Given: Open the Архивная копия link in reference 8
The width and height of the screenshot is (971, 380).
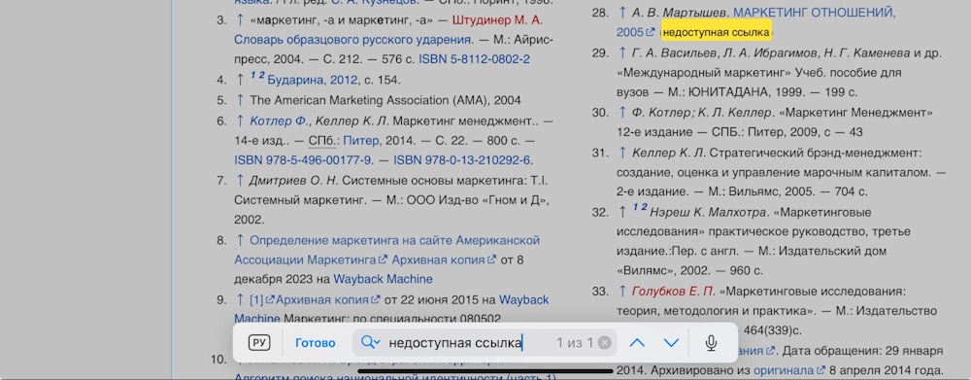Looking at the screenshot, I should [444, 259].
